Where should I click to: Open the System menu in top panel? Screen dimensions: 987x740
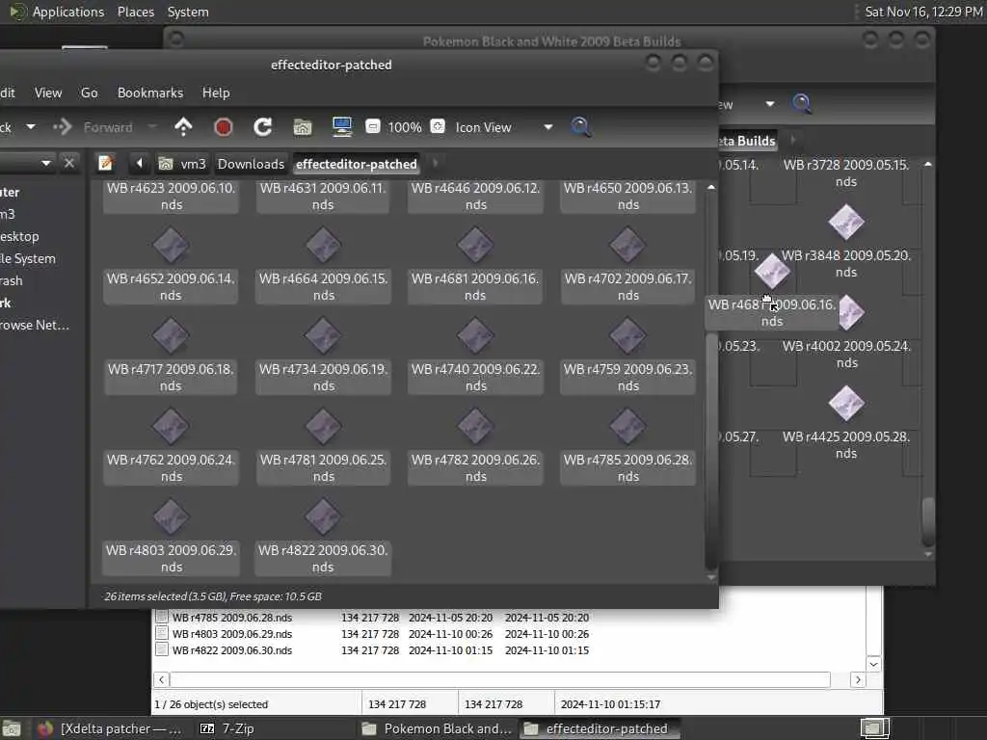[x=188, y=12]
